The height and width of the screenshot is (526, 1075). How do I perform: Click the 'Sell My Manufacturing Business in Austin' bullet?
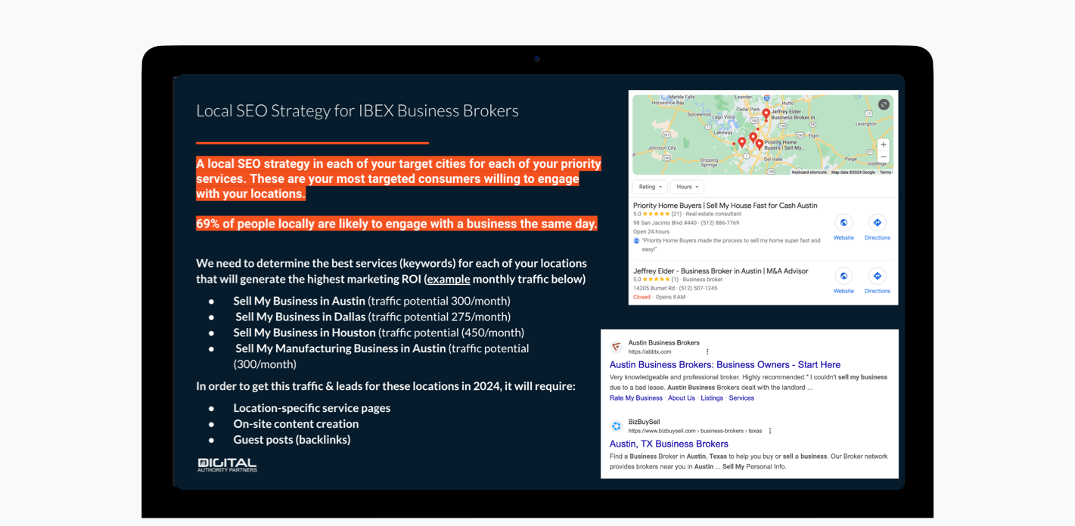[x=382, y=356]
